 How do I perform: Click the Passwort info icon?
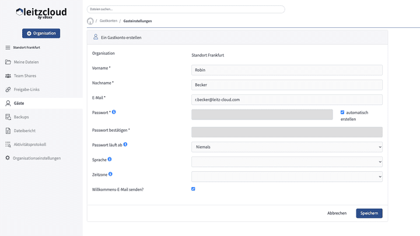(114, 112)
